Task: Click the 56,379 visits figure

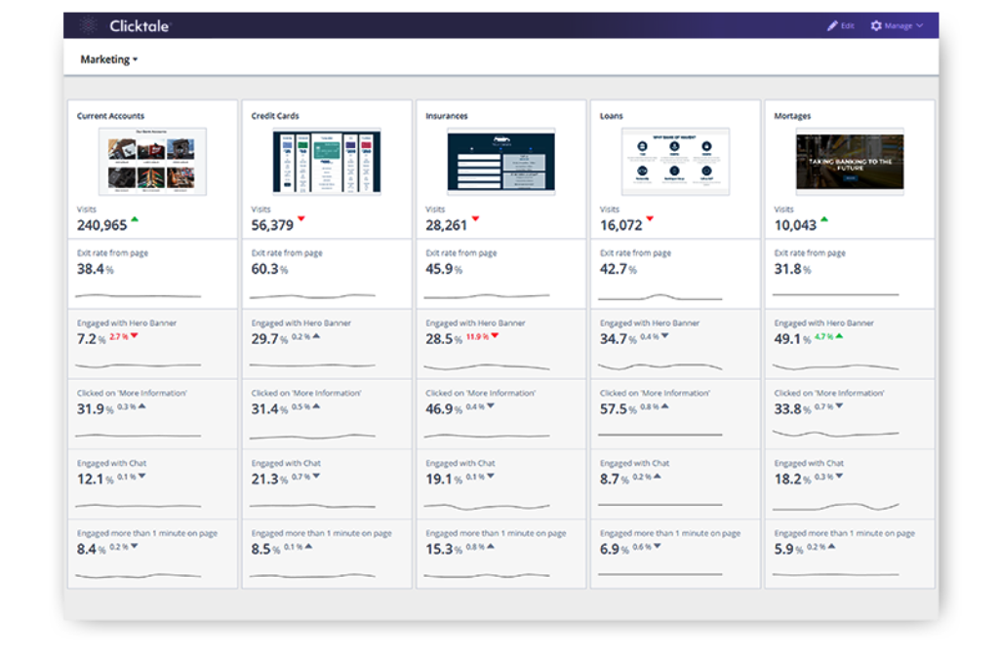Action: click(x=272, y=225)
